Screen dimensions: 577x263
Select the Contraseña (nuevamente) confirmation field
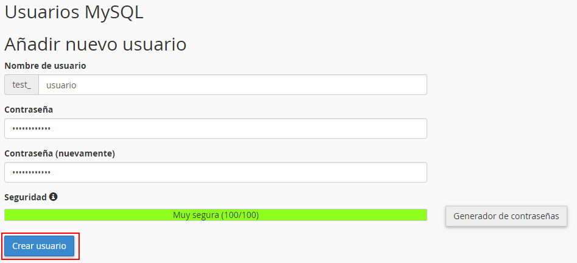[215, 172]
